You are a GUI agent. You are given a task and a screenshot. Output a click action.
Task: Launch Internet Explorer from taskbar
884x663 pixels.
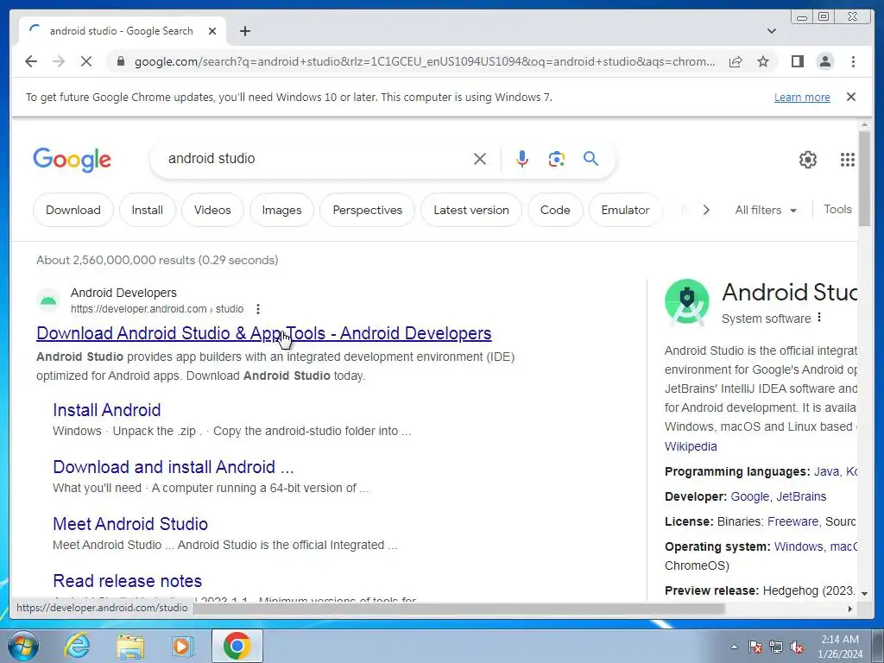(77, 646)
